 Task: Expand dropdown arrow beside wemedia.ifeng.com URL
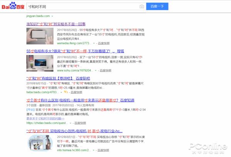(95, 43)
